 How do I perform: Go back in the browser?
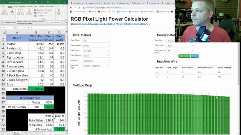point(71,7)
